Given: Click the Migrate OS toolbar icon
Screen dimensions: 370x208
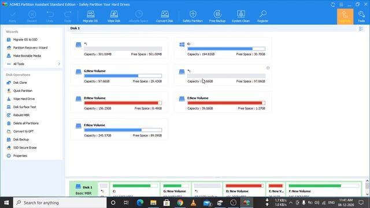Looking at the screenshot, I should (90, 16).
